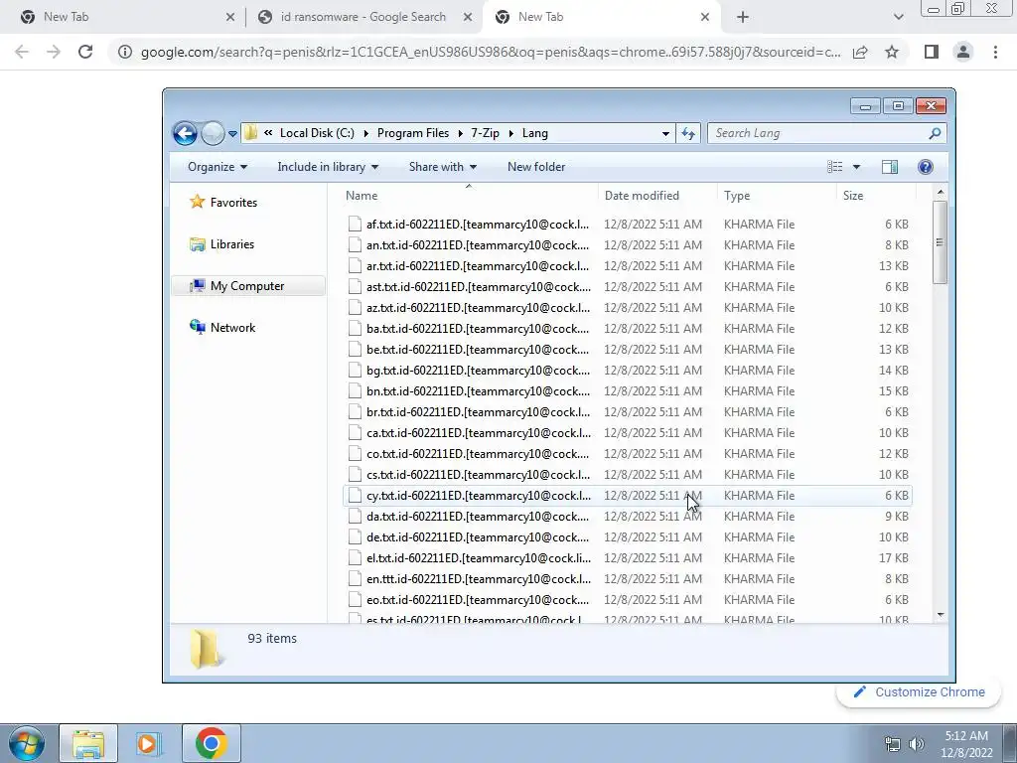The image size is (1017, 763).
Task: Click the Explorer back arrow button
Action: [185, 134]
